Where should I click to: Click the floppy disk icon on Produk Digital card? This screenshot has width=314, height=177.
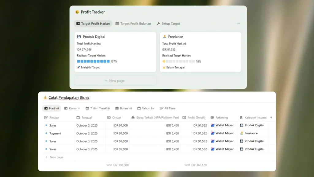click(x=79, y=37)
